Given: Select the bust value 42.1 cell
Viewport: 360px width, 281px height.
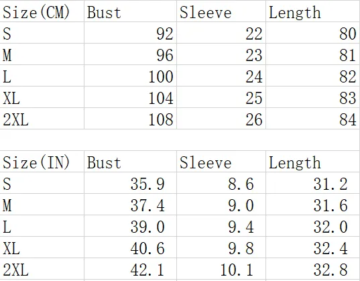Looking at the screenshot, I should click(x=131, y=268).
